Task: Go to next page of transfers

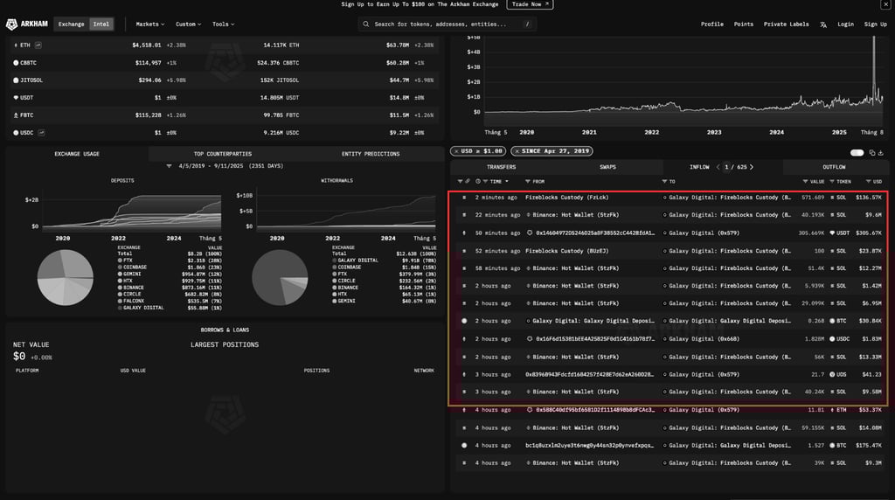Action: pyautogui.click(x=751, y=167)
